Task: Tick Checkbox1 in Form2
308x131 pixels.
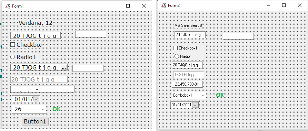Action: [x=176, y=48]
